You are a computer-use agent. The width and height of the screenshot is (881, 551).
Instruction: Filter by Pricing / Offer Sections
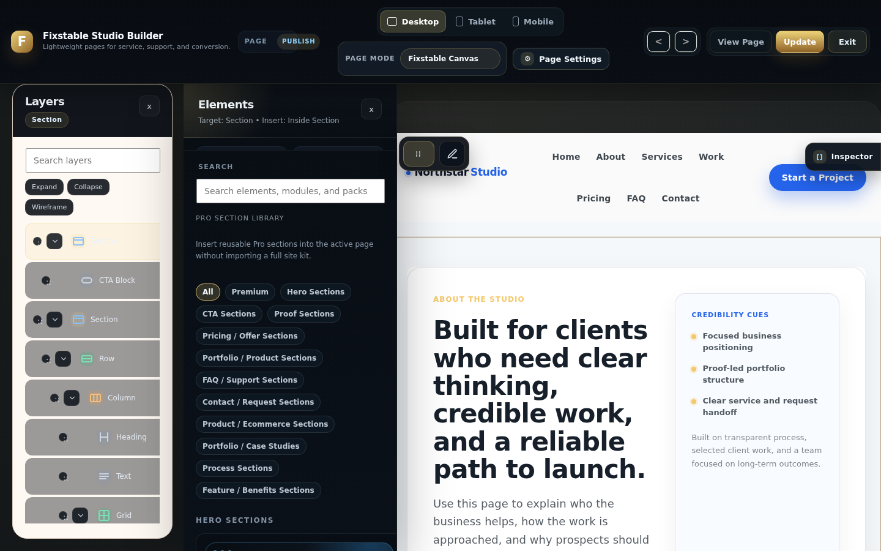tap(250, 336)
